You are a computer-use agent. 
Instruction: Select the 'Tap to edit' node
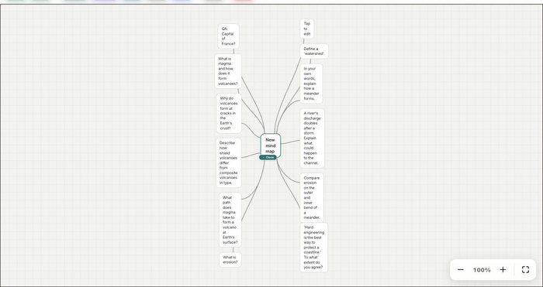307,29
